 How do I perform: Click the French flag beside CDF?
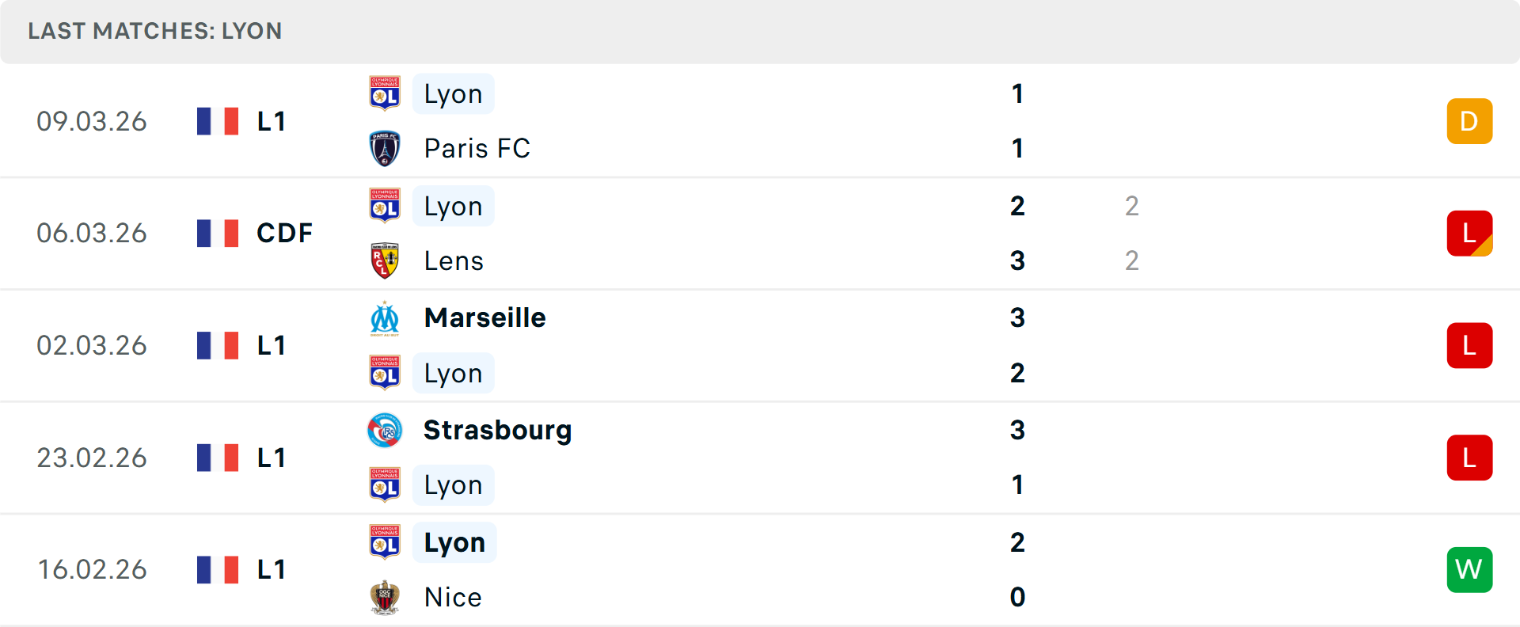coord(218,234)
